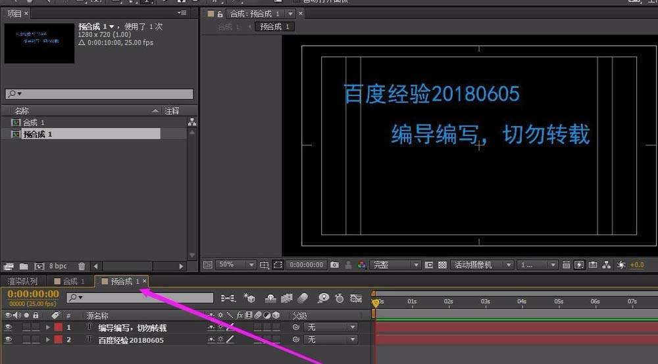Click layer 1 red label color swatch
The width and height of the screenshot is (658, 364).
tap(59, 327)
